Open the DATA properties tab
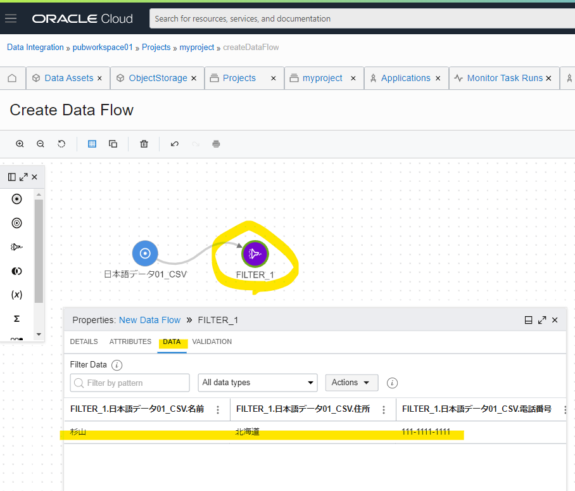Image resolution: width=575 pixels, height=491 pixels. (172, 341)
